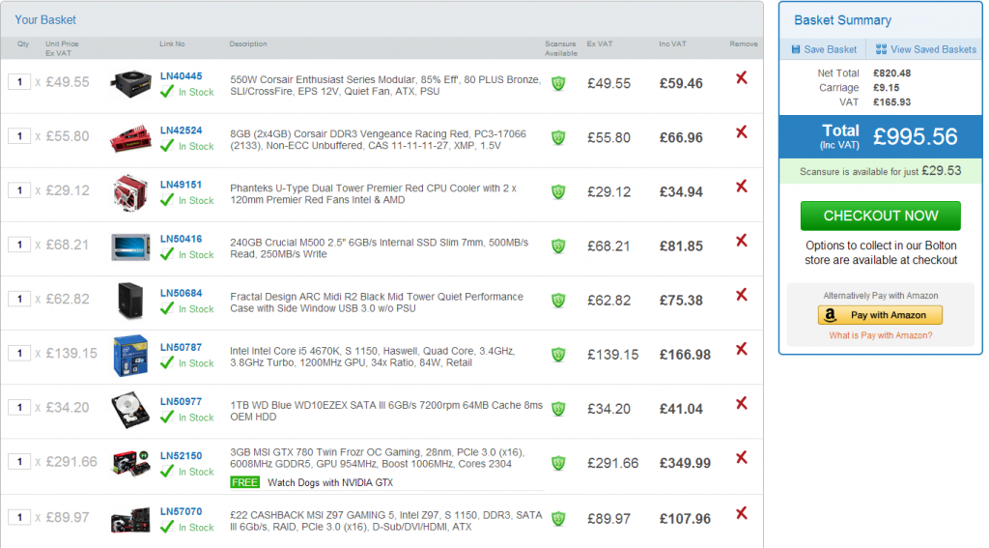Image resolution: width=989 pixels, height=548 pixels.
Task: Open the MSI Z97 motherboard image
Action: 130,520
